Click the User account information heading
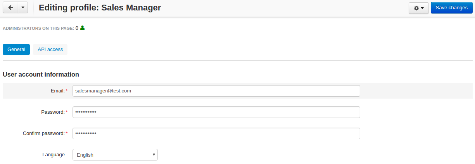This screenshot has width=475, height=164. coord(41,74)
